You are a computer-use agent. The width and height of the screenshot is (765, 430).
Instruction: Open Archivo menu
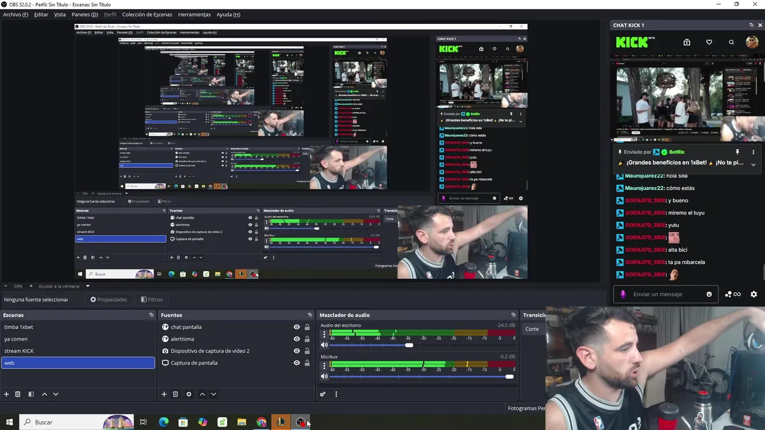point(16,14)
